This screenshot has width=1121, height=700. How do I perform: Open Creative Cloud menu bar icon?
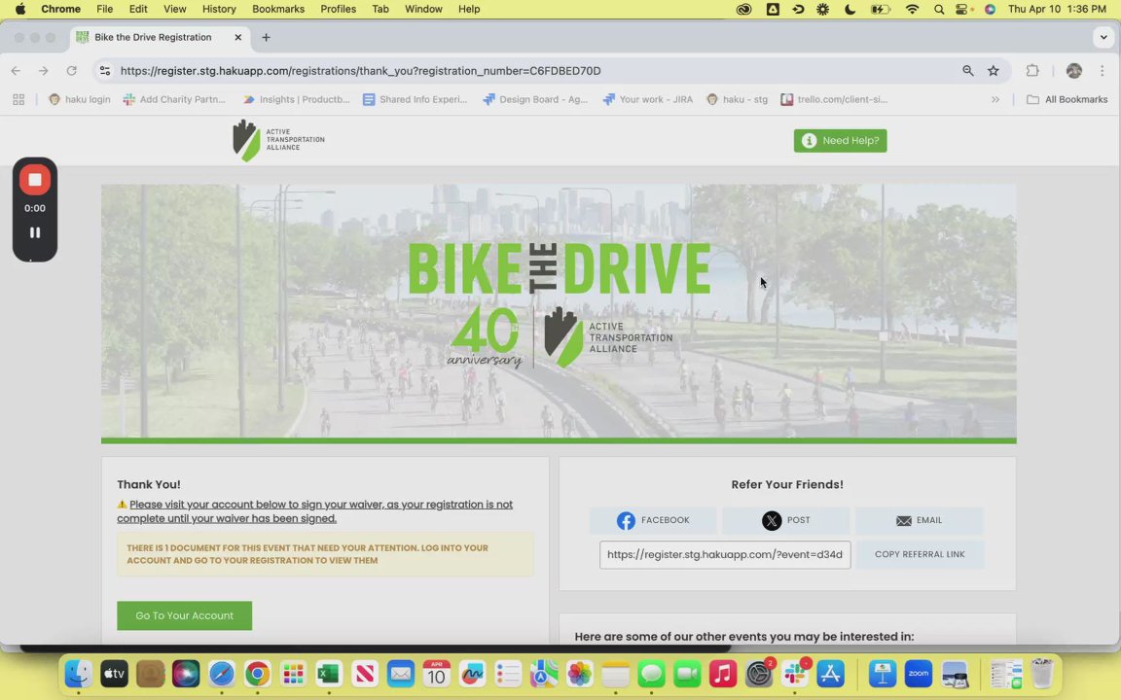tap(743, 10)
